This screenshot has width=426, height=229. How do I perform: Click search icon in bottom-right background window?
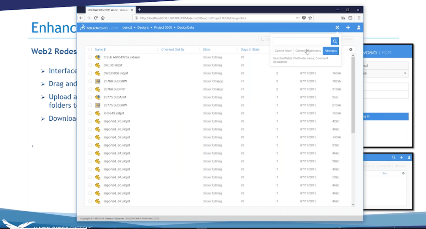click(x=394, y=157)
